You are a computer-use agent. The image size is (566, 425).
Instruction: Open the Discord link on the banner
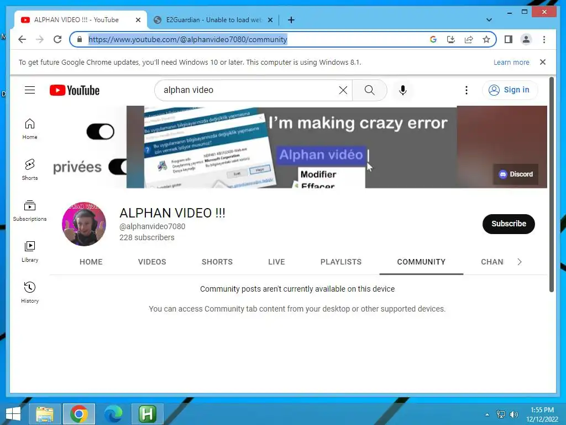pos(516,174)
